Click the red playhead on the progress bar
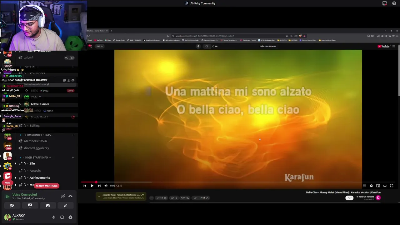The width and height of the screenshot is (400, 225). click(96, 182)
